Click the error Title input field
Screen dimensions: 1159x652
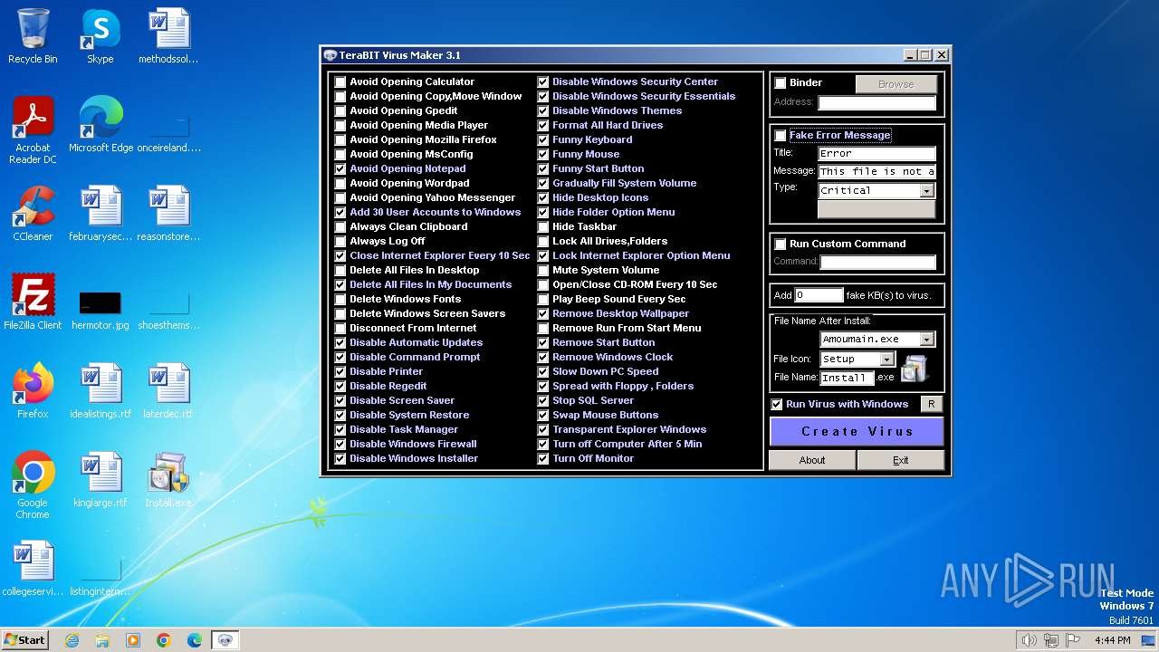pos(876,154)
